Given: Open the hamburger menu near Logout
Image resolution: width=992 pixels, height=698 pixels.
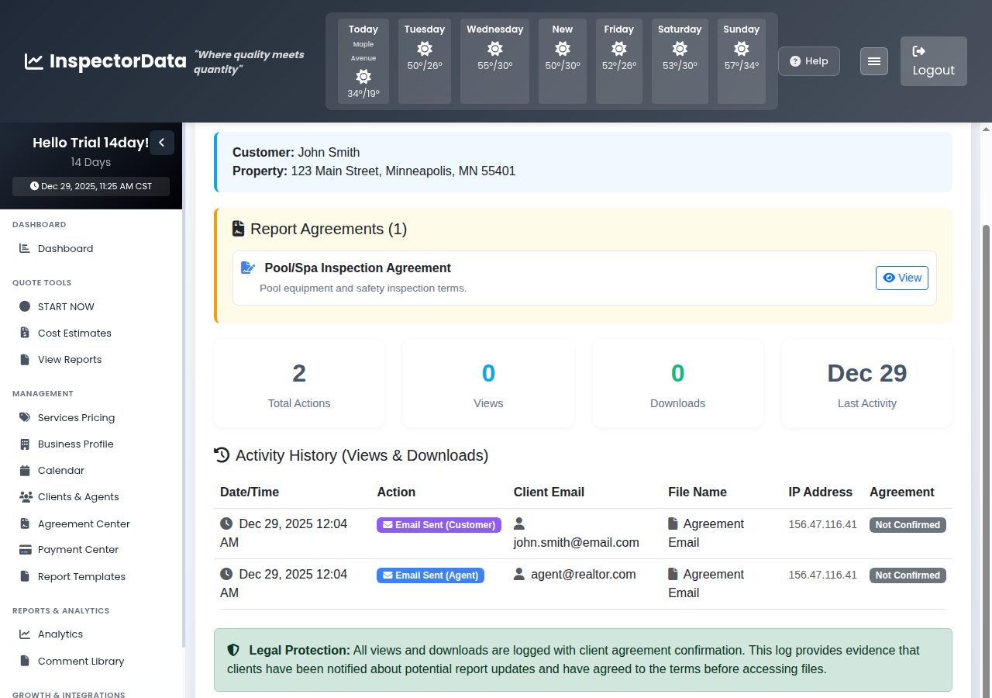Looking at the screenshot, I should (873, 60).
